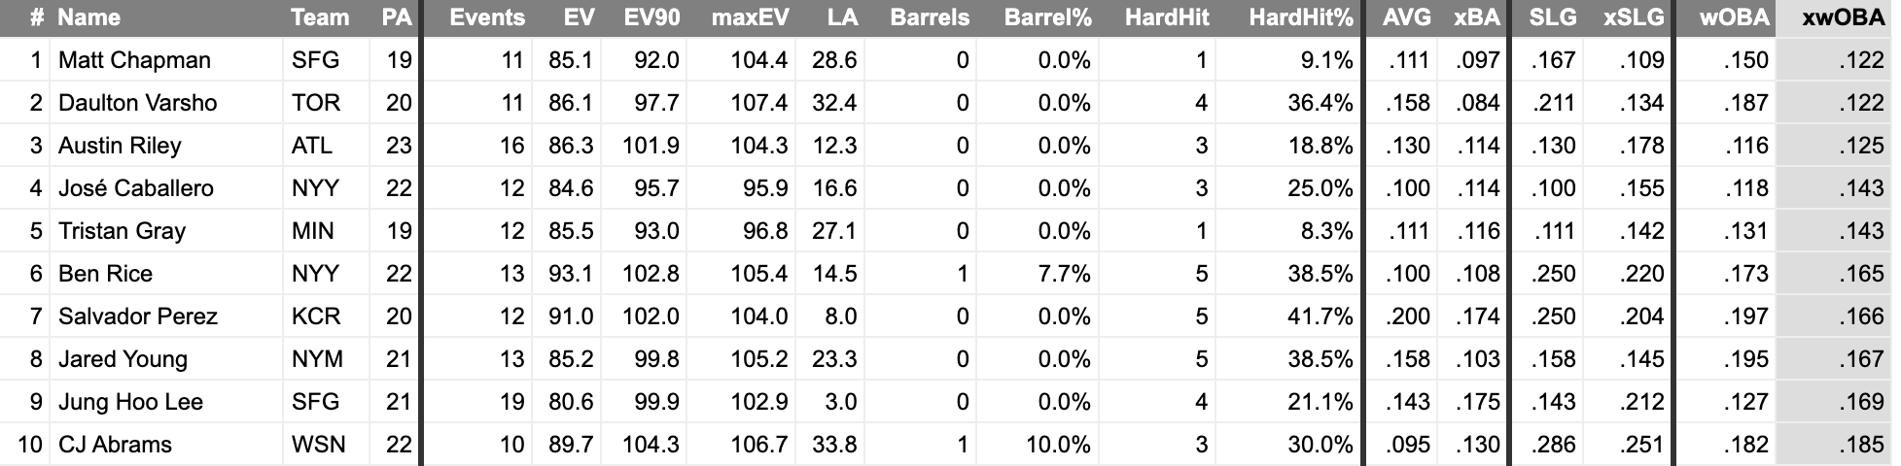Sort by EV90 column header

652,17
